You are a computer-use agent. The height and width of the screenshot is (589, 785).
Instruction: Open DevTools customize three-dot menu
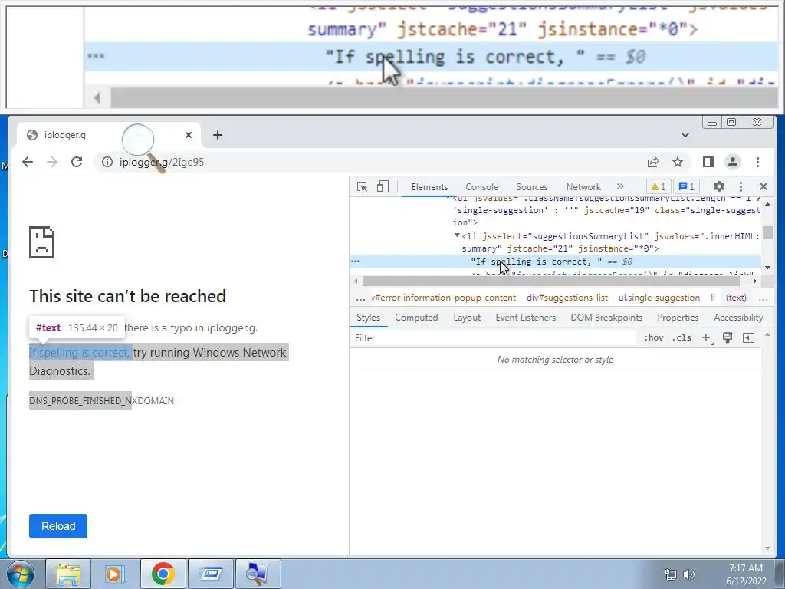click(741, 186)
